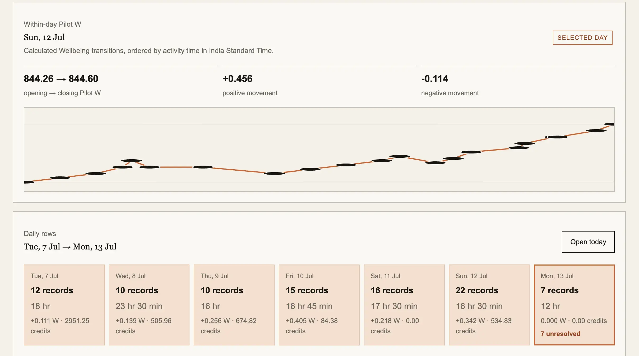639x356 pixels.
Task: Click the Sun, 12 Jul heading
Action: pos(44,37)
